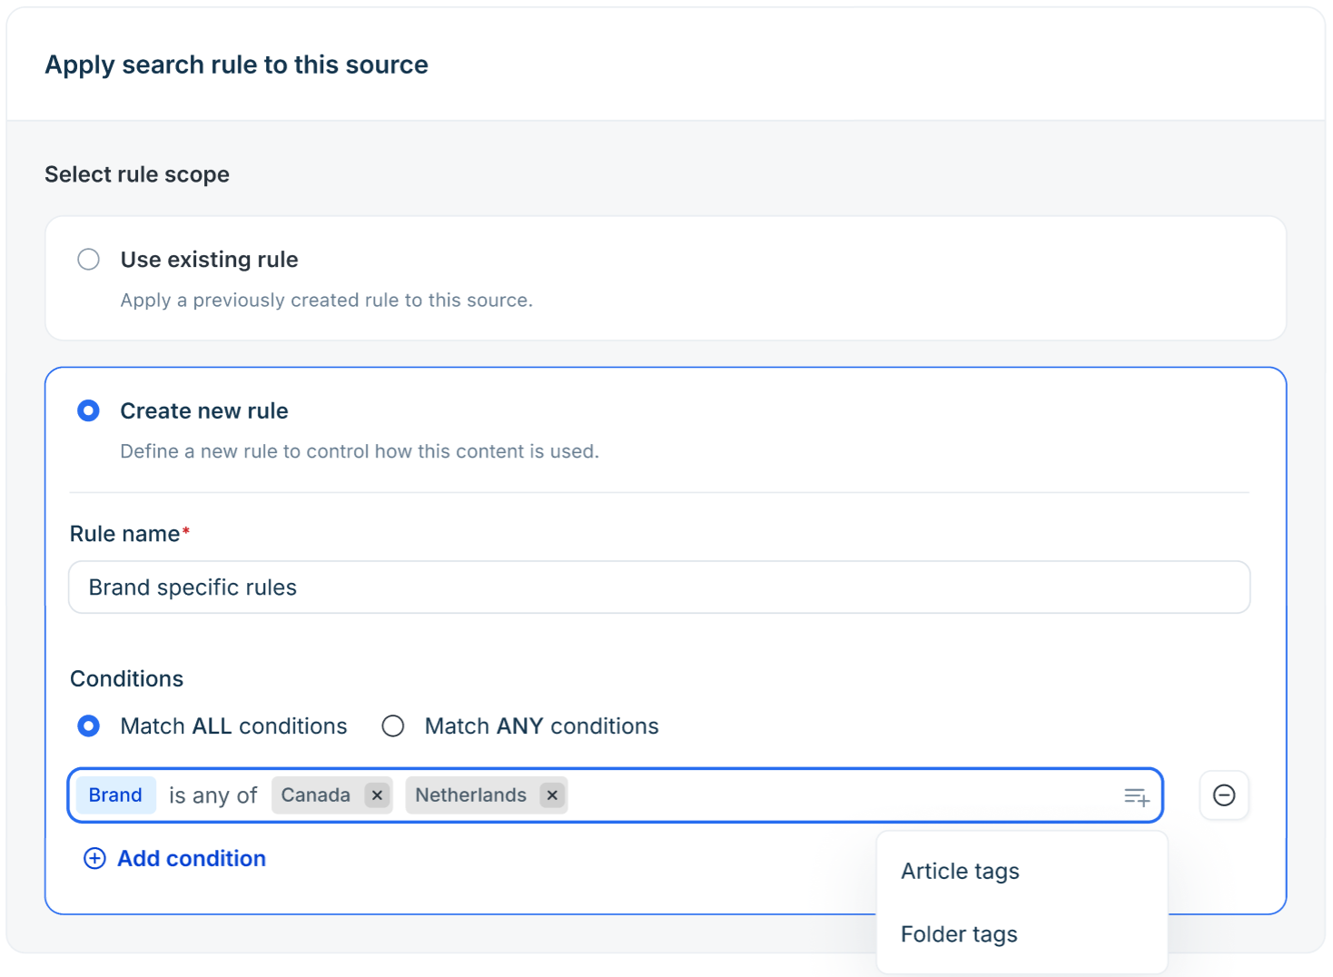Open the 'is any of' operator selector
Viewport: 1333px width, 977px height.
click(213, 796)
